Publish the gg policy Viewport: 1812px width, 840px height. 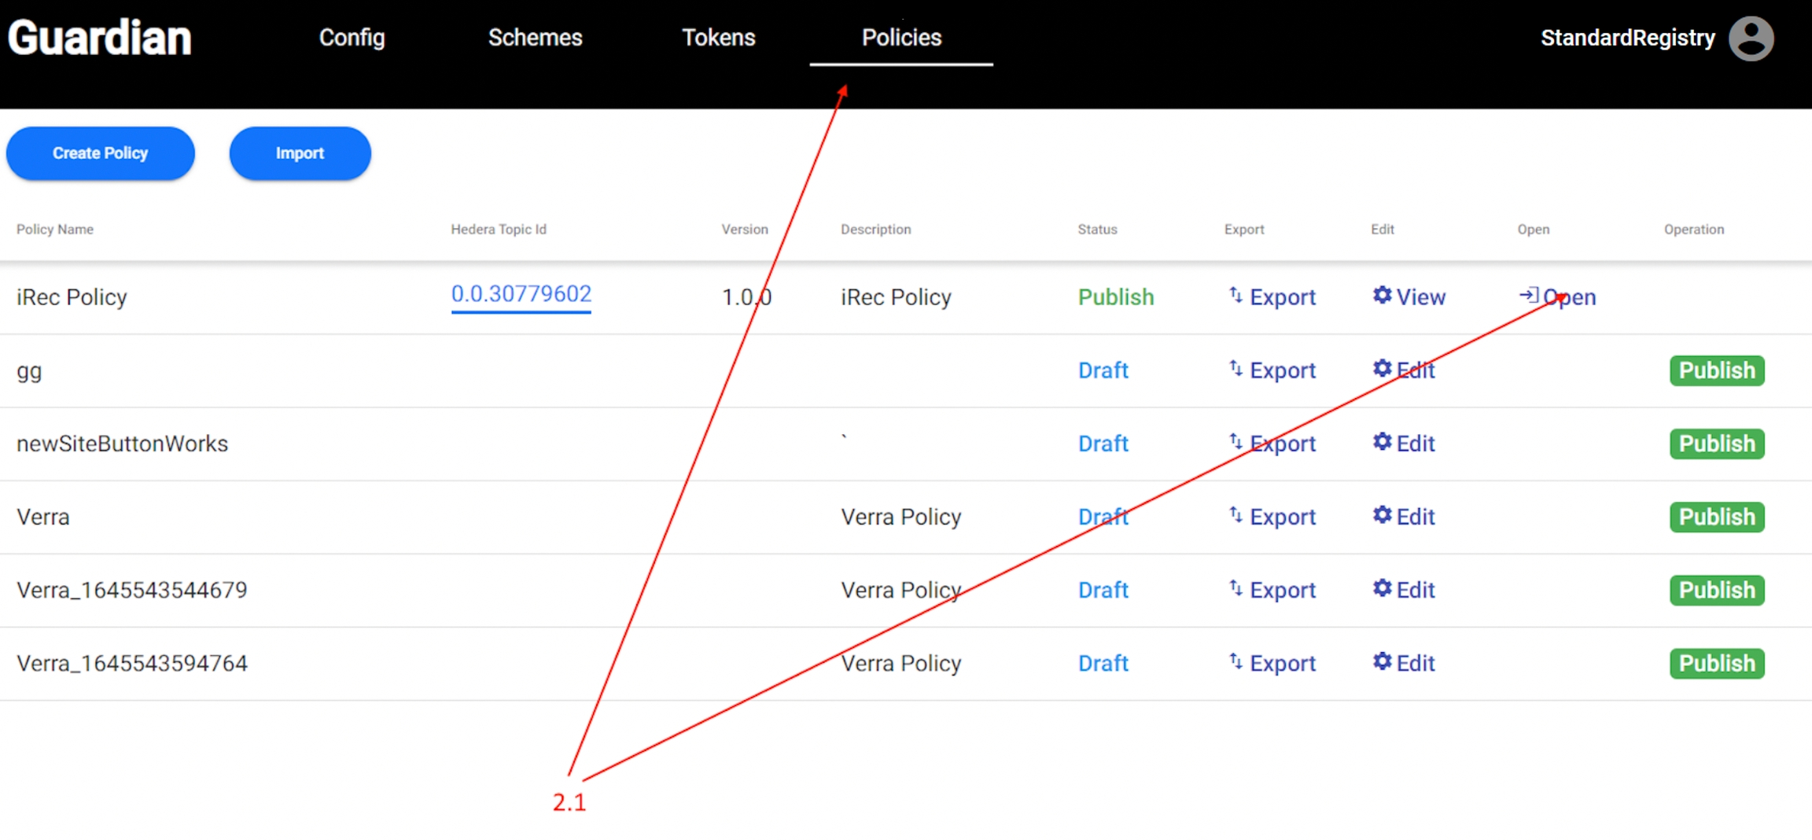1717,370
